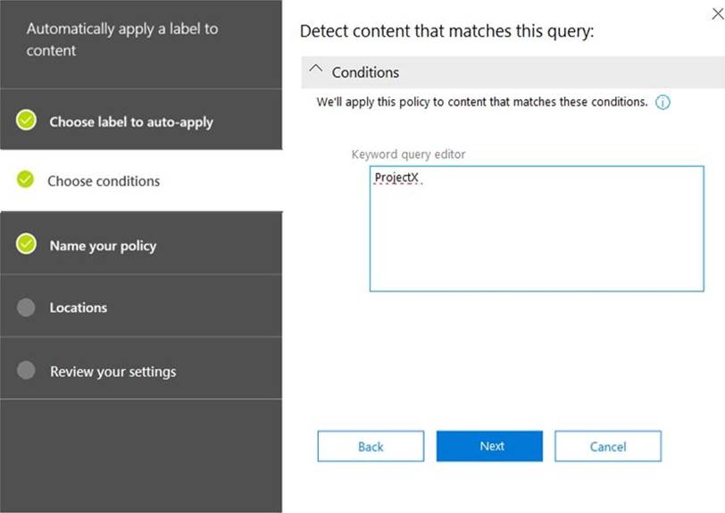Image resolution: width=725 pixels, height=513 pixels.
Task: Click the Detect content that matches this query heading
Action: (446, 32)
